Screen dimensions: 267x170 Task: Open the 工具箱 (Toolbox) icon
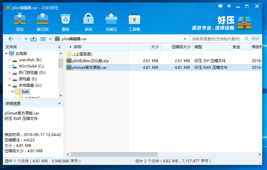[134, 20]
